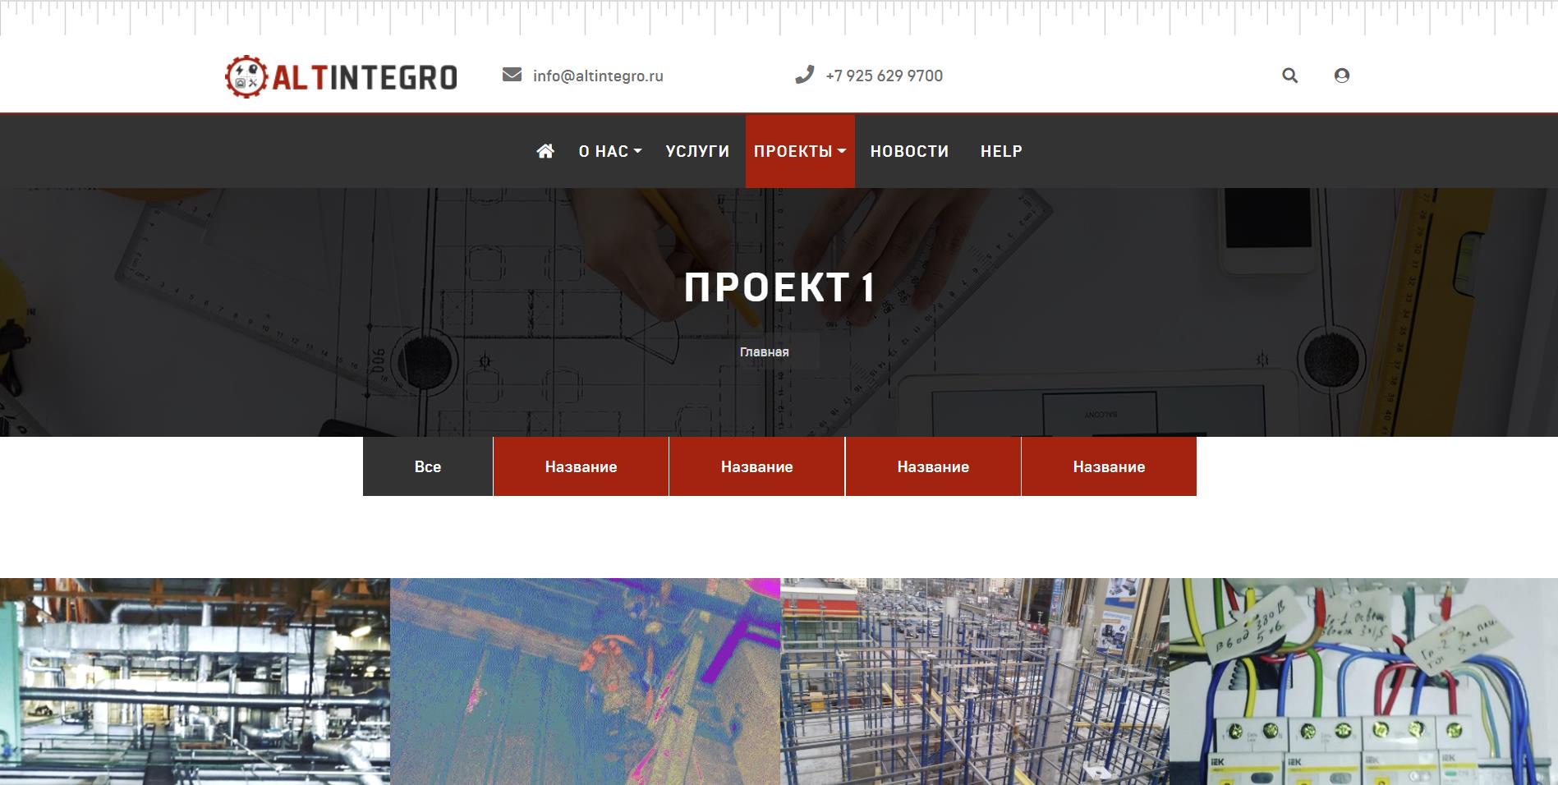Open the user account icon
Viewport: 1558px width, 785px height.
pos(1342,76)
